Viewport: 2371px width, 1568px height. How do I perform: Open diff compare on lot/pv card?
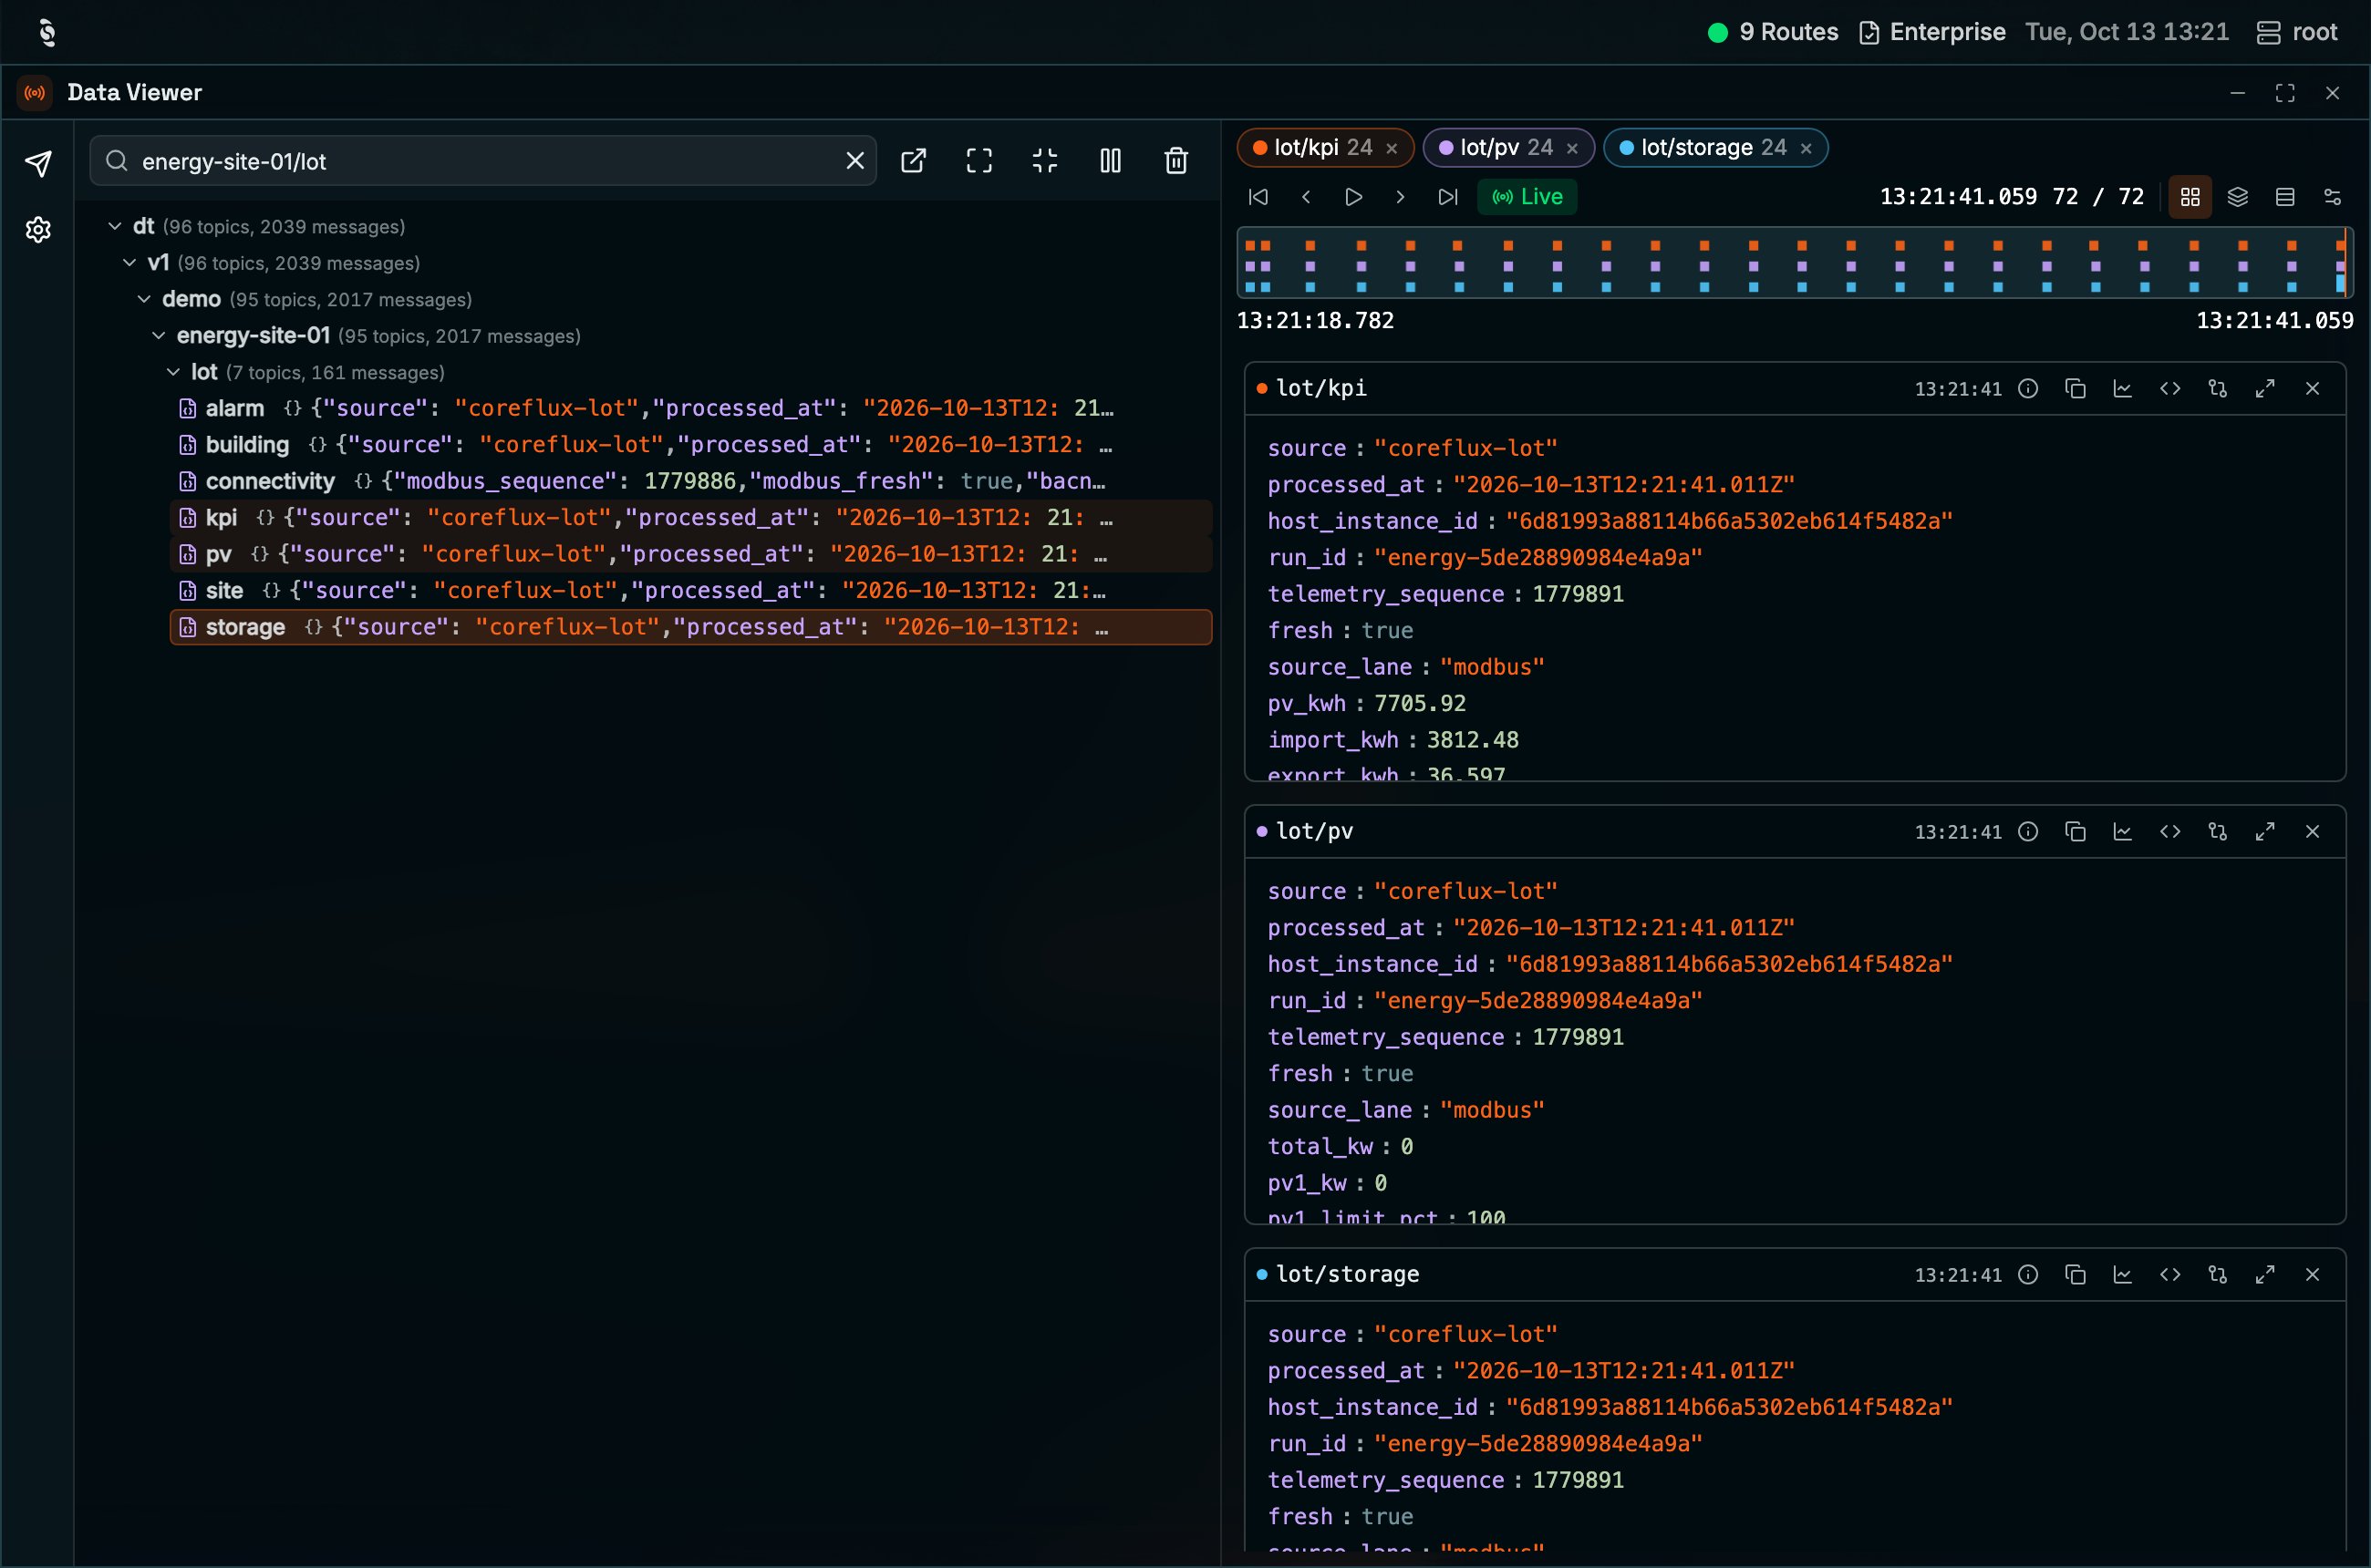coord(2217,831)
